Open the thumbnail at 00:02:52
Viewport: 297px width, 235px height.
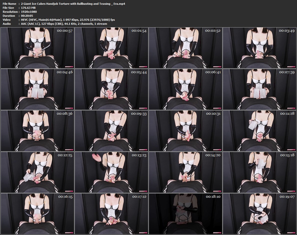pyautogui.click(x=185, y=48)
